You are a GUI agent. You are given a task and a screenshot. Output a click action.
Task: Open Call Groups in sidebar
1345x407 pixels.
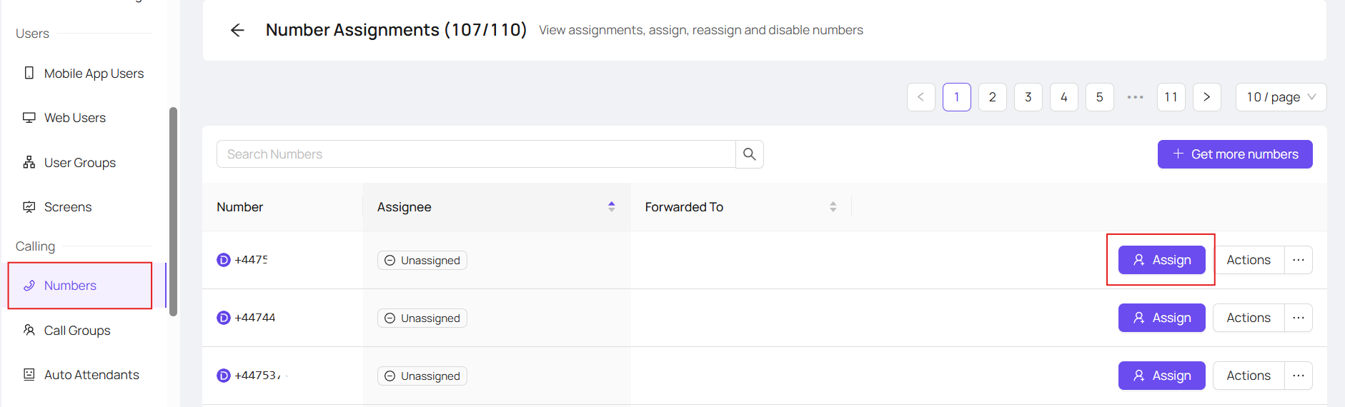[x=66, y=331]
